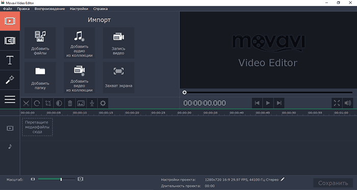Open the Правка menu
The width and height of the screenshot is (357, 190).
pyautogui.click(x=23, y=9)
